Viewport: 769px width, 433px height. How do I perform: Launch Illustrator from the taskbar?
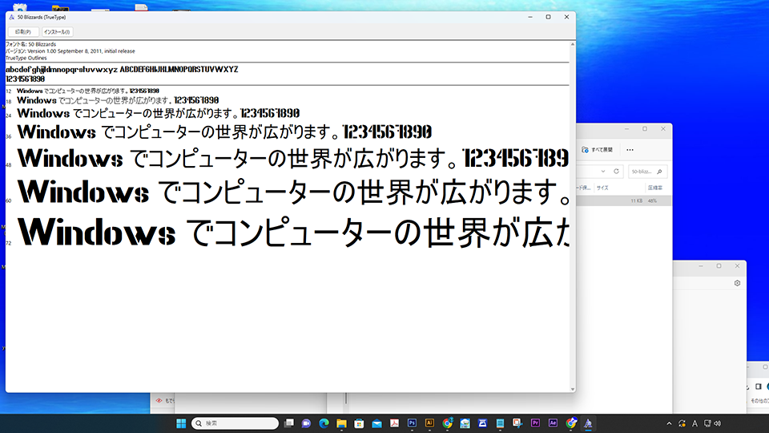pyautogui.click(x=430, y=423)
